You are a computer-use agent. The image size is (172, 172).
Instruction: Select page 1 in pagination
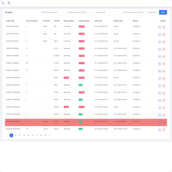(11, 135)
